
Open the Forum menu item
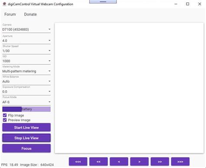pyautogui.click(x=10, y=14)
